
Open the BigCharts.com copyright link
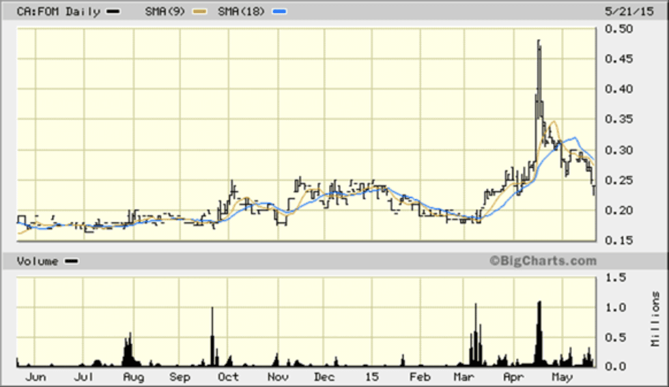(542, 261)
